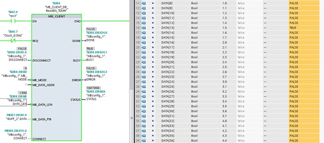Select the ERROR output pin

tap(76, 80)
